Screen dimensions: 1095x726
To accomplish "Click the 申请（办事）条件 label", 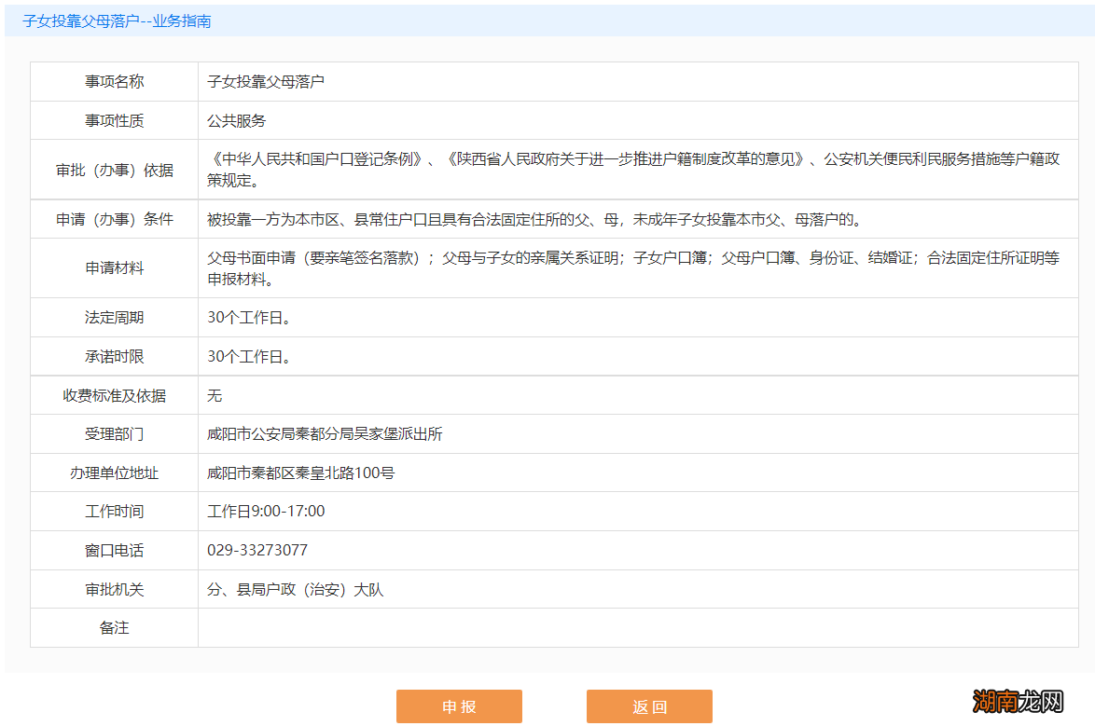I will [113, 218].
